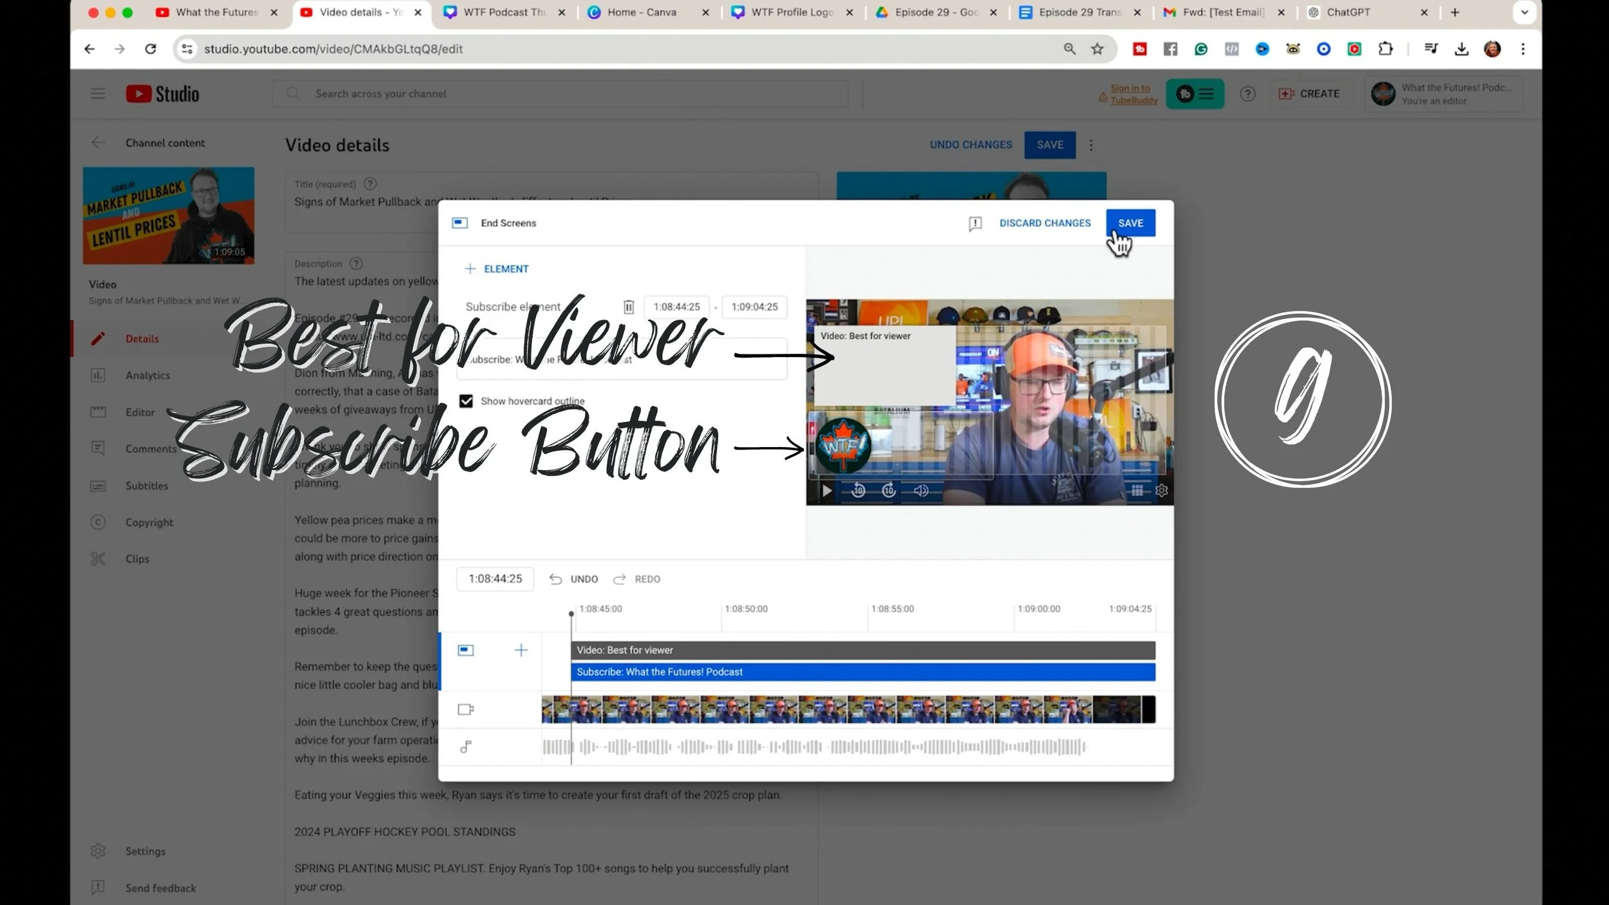Click the Market Pullback video thumbnail

[169, 215]
